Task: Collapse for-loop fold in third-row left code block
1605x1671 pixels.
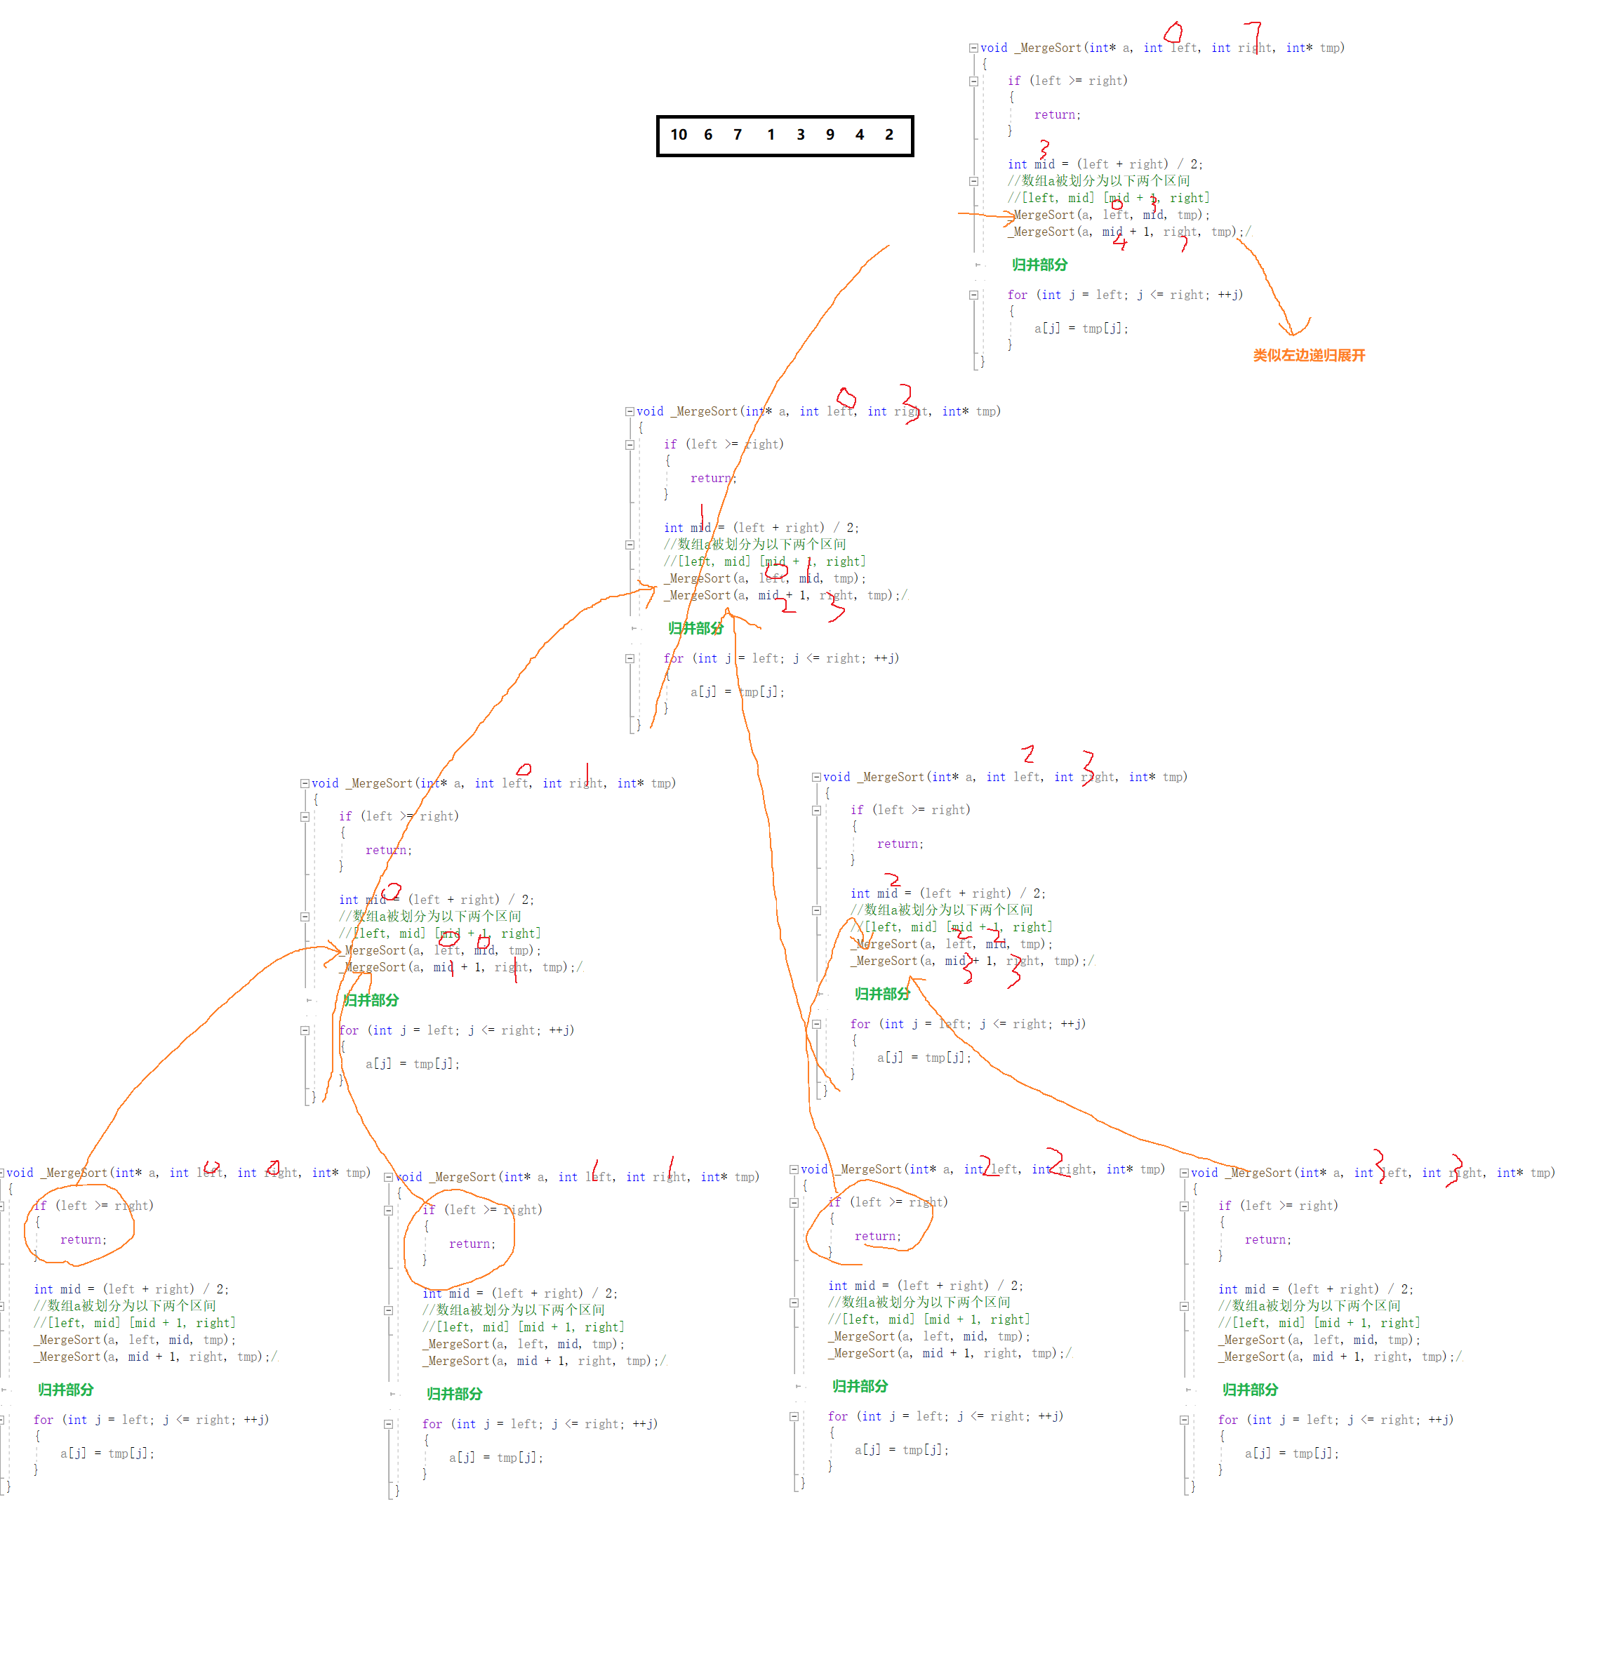Action: point(305,1031)
